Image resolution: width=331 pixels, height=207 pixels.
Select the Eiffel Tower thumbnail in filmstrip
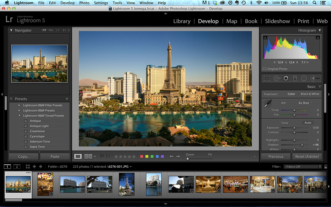coord(126,184)
